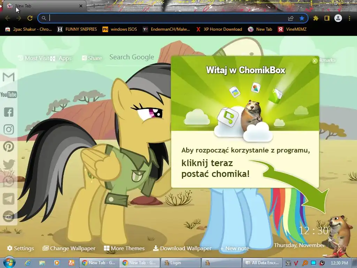Click the browser forward arrow
Viewport: 357px width, 268px height.
coord(19,18)
